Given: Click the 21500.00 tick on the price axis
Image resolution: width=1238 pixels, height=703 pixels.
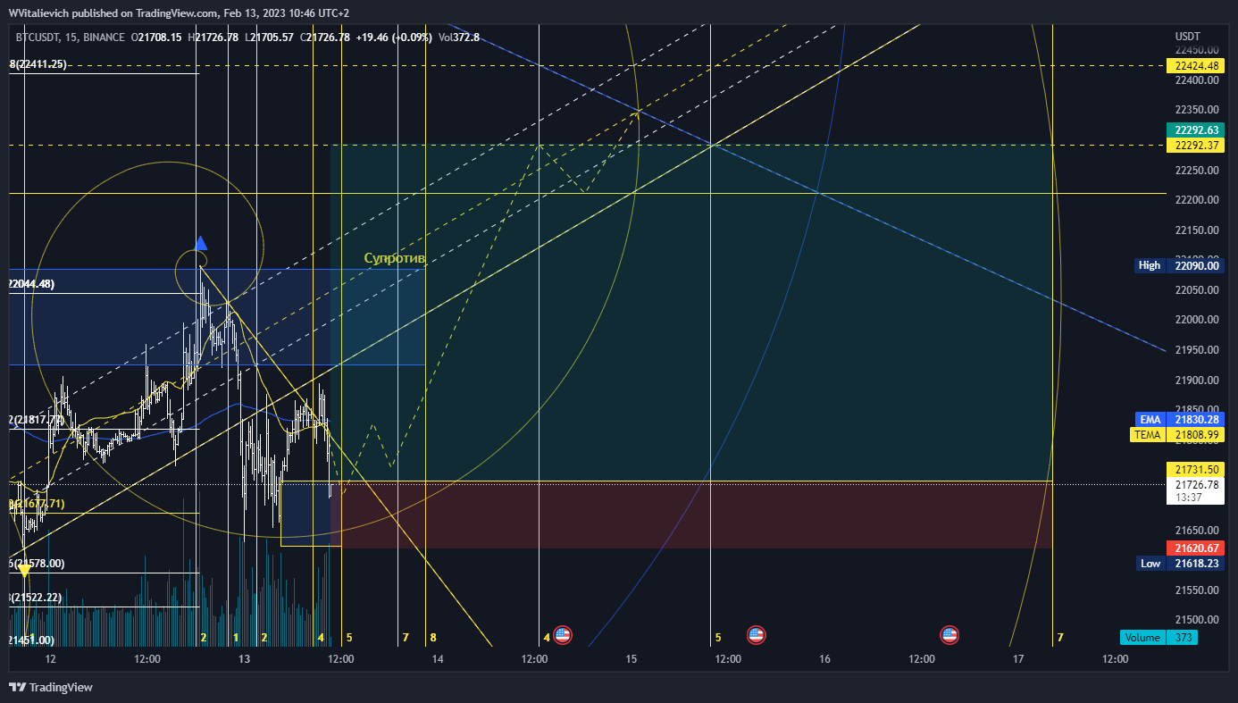Looking at the screenshot, I should pyautogui.click(x=1197, y=620).
